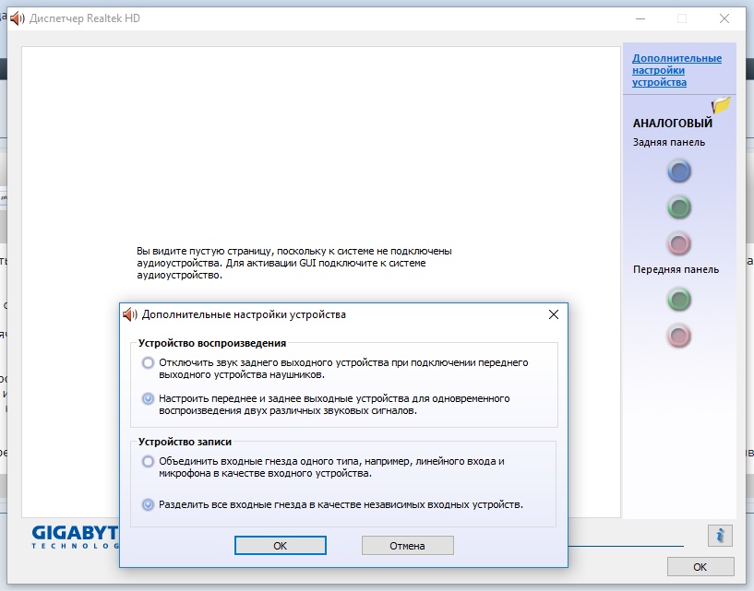The height and width of the screenshot is (591, 754).
Task: Click the pink front panel jack
Action: pyautogui.click(x=679, y=336)
